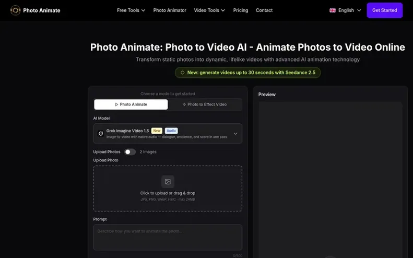Click the sparkle icon in announcement banner
Viewport: 413px width, 258px height.
tap(183, 73)
